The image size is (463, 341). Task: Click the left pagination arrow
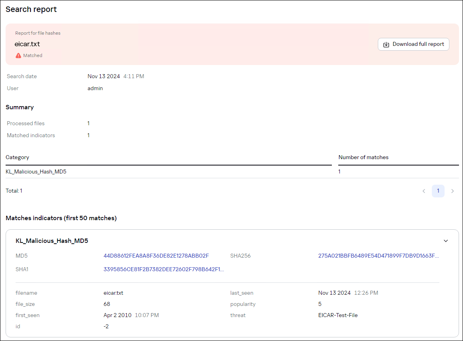click(x=424, y=191)
